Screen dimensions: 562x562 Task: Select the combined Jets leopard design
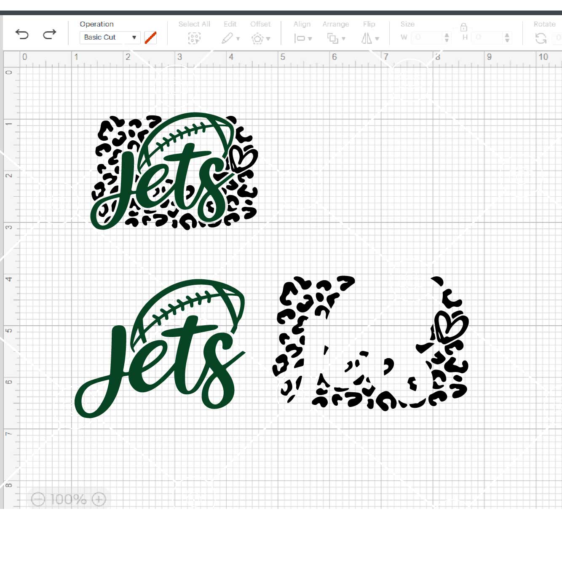point(174,171)
